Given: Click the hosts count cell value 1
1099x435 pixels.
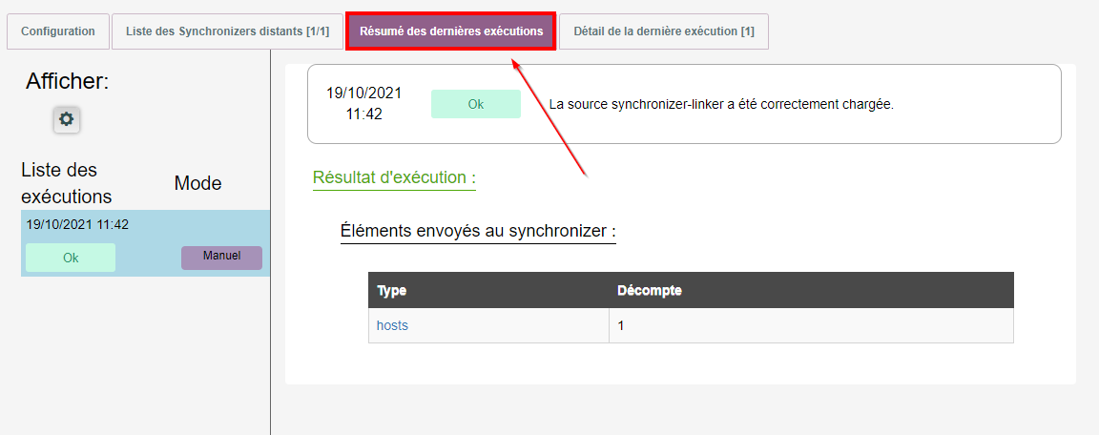Looking at the screenshot, I should click(x=621, y=325).
